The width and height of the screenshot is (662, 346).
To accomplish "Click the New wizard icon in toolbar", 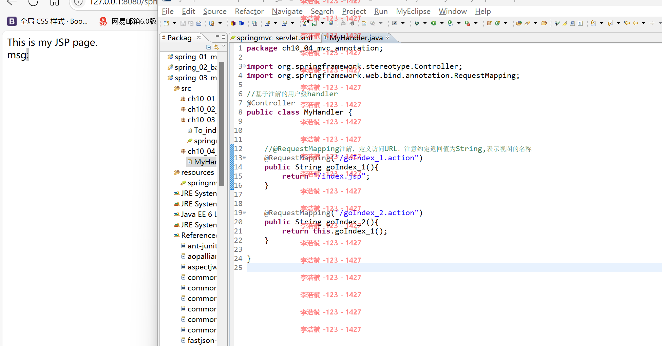I will point(166,23).
